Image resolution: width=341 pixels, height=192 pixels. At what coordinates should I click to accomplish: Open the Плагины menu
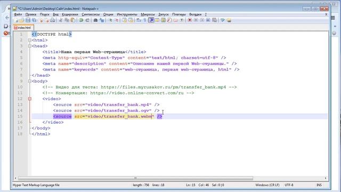point(179,14)
